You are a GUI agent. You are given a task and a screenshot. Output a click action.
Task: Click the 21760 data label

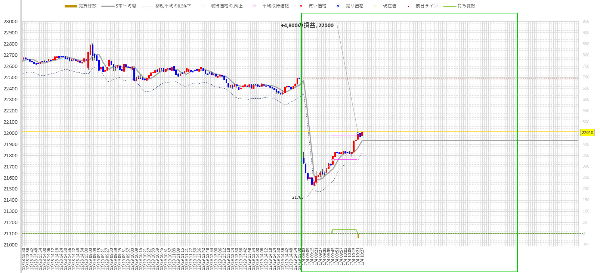(297, 197)
